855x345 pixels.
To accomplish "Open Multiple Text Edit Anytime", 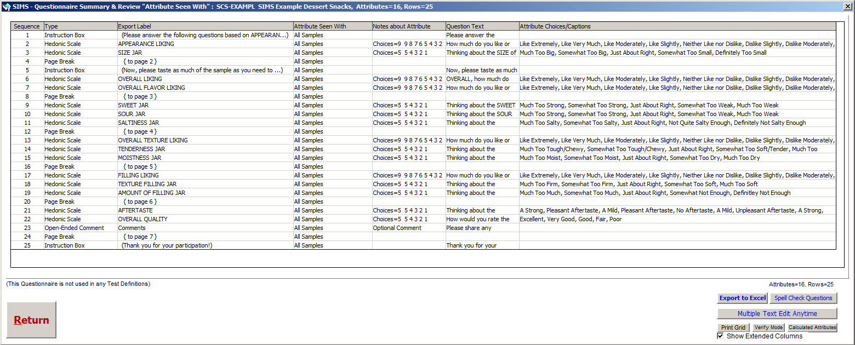I will click(x=777, y=314).
